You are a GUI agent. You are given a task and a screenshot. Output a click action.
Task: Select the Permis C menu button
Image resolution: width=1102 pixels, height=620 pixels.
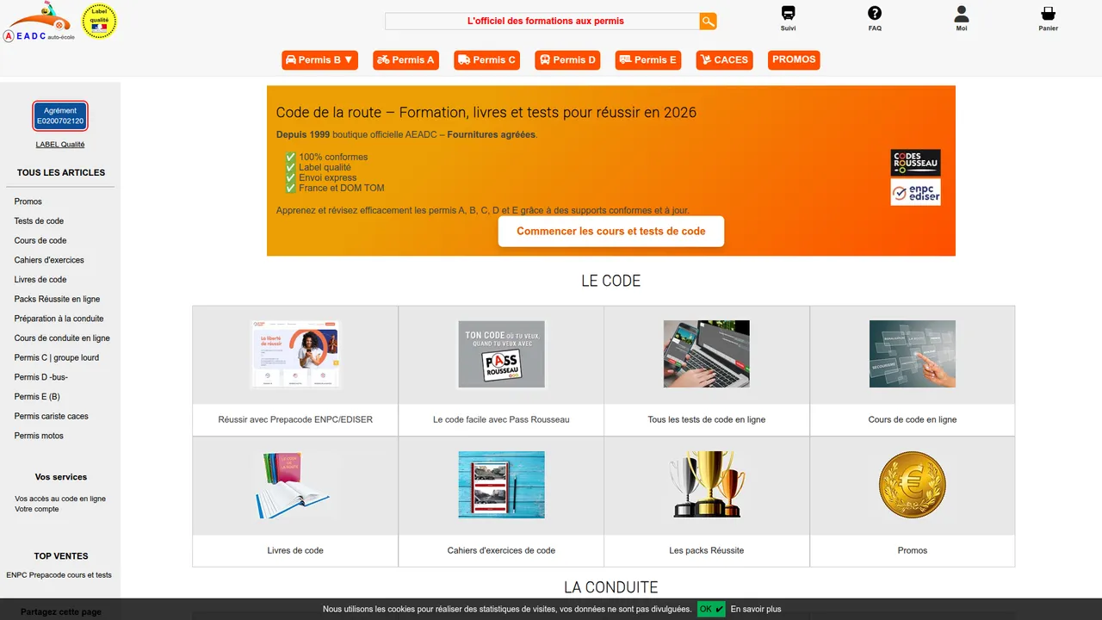pos(487,60)
